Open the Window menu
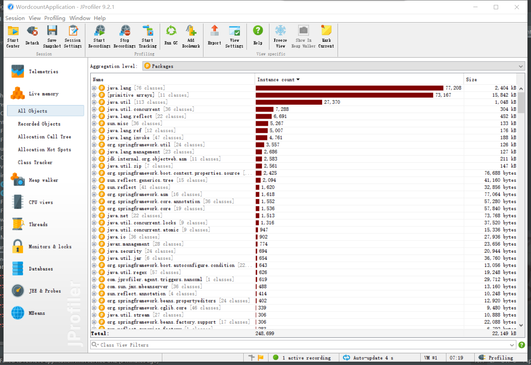531x365 pixels. [80, 18]
